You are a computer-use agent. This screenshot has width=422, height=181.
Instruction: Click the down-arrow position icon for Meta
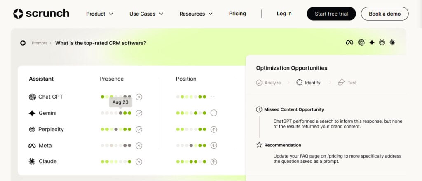(x=213, y=145)
